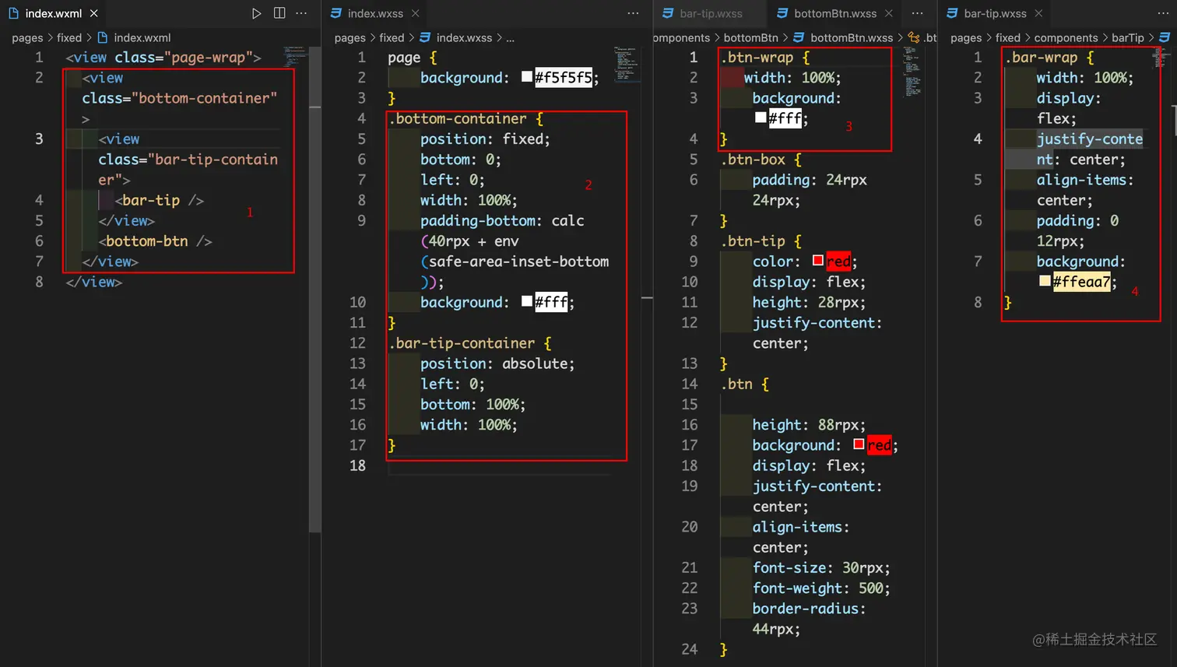Close the index.wxss tab
This screenshot has width=1177, height=667.
pos(416,13)
